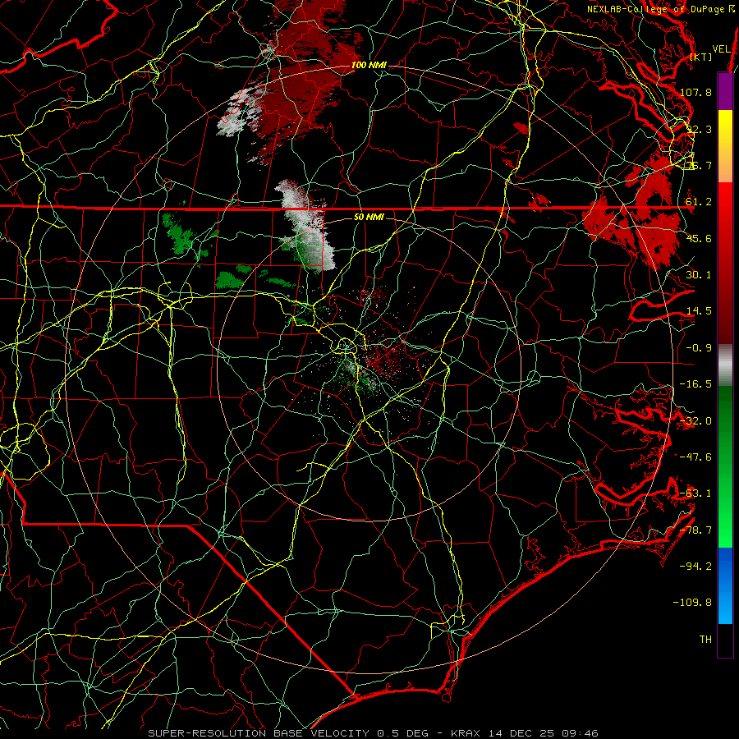Click the VEL legend title
This screenshot has height=739, width=739.
(x=721, y=49)
